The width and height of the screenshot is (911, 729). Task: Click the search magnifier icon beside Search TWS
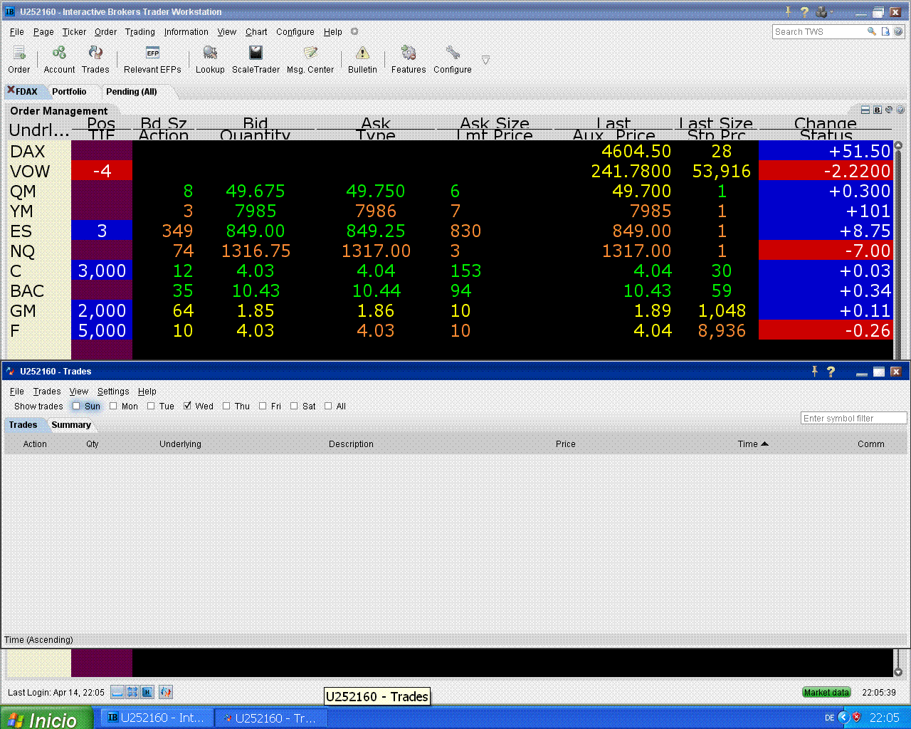point(871,31)
